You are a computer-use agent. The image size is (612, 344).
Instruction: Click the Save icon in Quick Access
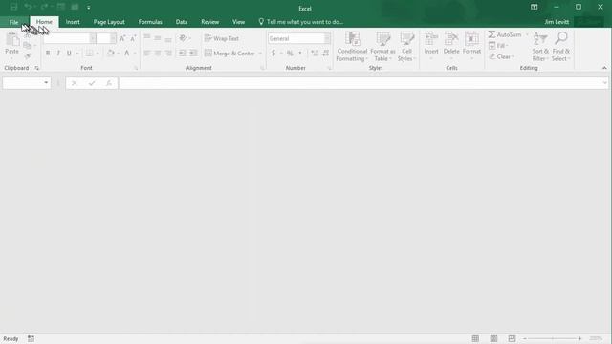tap(13, 7)
